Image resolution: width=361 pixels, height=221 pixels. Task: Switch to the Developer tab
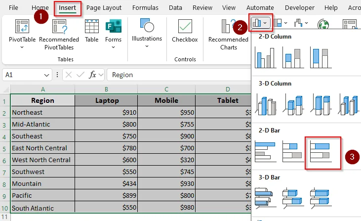(300, 7)
